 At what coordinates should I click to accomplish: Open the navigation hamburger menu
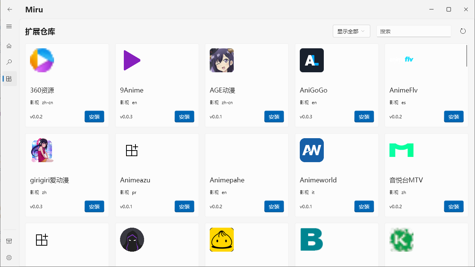pyautogui.click(x=9, y=26)
